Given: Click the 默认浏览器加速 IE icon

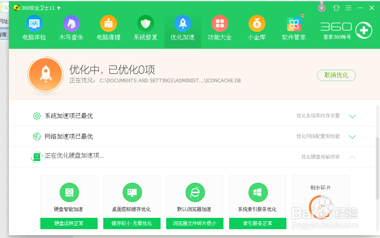Looking at the screenshot, I should [x=195, y=192].
